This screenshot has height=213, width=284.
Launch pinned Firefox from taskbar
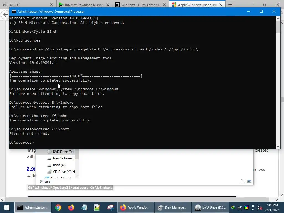(71, 207)
